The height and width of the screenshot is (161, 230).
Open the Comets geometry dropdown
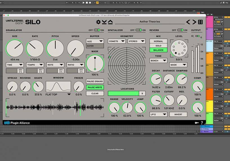pos(117,41)
